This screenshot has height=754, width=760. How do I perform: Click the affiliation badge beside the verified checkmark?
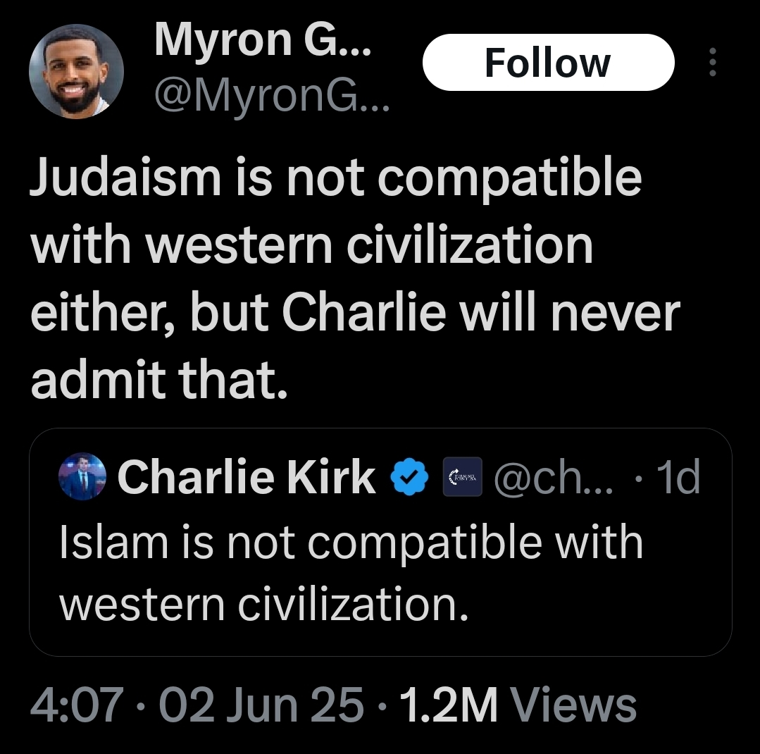point(462,478)
